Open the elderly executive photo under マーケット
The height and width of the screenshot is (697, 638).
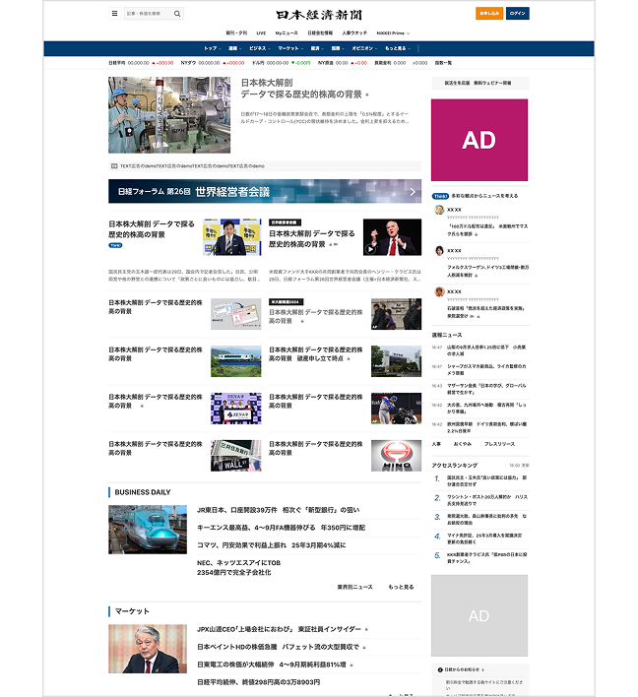148,649
